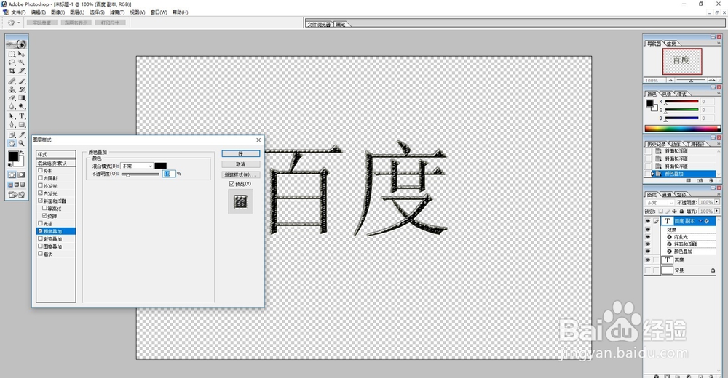Screen dimensions: 728x378
Task: Jump to ImageReady button in toolbox
Action: [x=17, y=195]
